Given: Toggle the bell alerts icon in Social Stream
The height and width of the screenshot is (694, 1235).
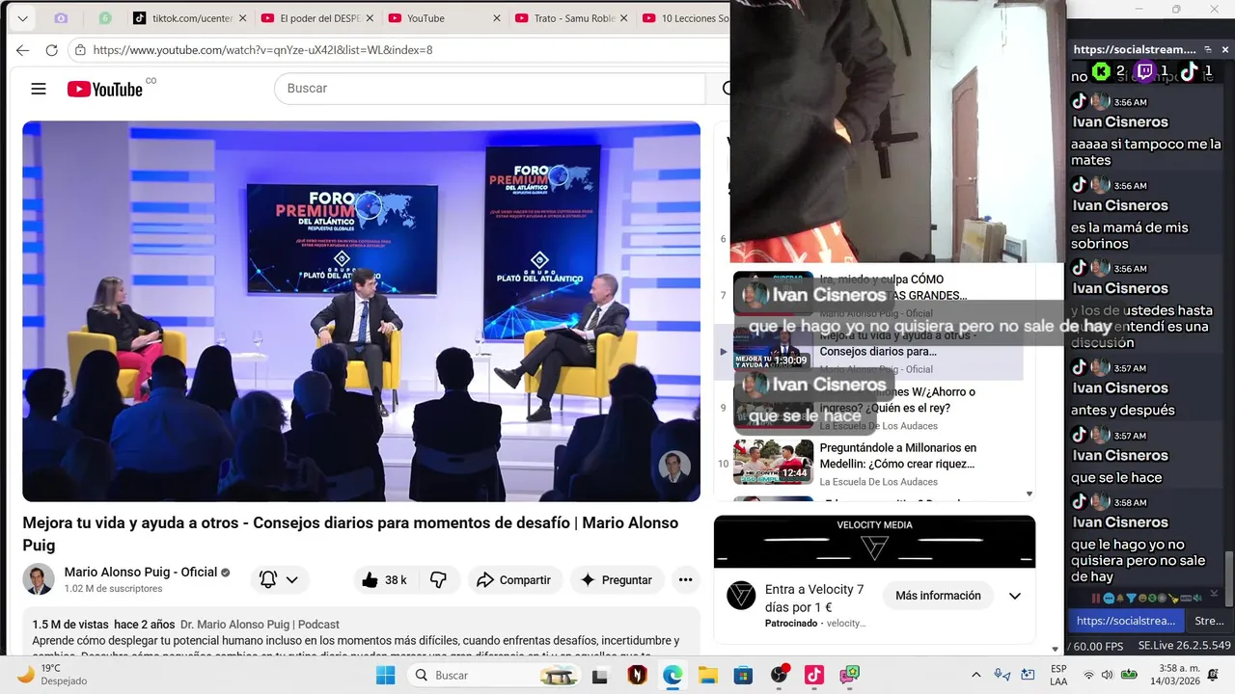Looking at the screenshot, I should pos(1120,599).
